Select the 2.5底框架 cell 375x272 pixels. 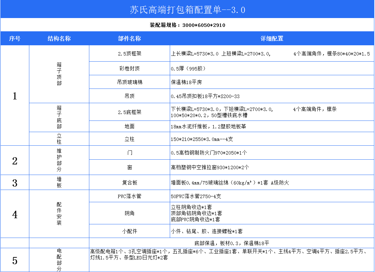click(130, 112)
